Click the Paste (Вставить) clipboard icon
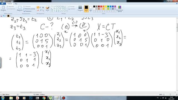 (x=3, y=7)
